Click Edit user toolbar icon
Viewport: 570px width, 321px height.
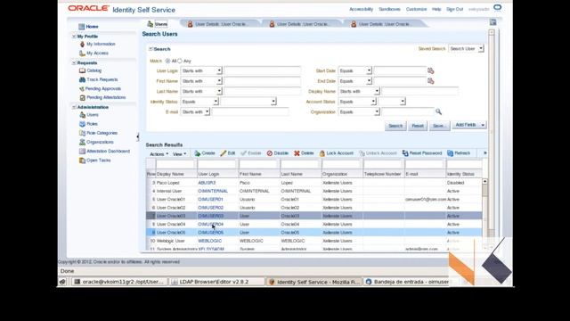pos(224,153)
